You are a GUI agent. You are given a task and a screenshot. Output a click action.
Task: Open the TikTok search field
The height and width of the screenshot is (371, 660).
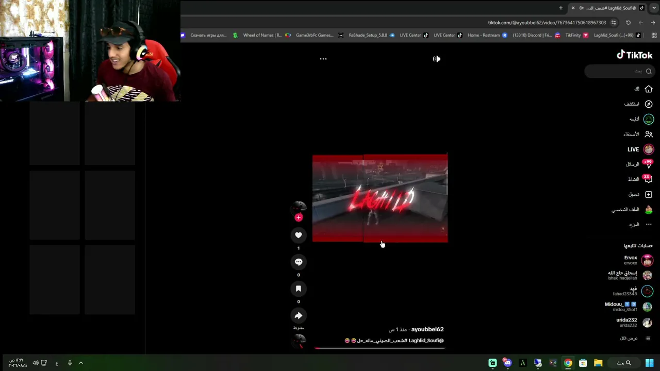tap(619, 71)
